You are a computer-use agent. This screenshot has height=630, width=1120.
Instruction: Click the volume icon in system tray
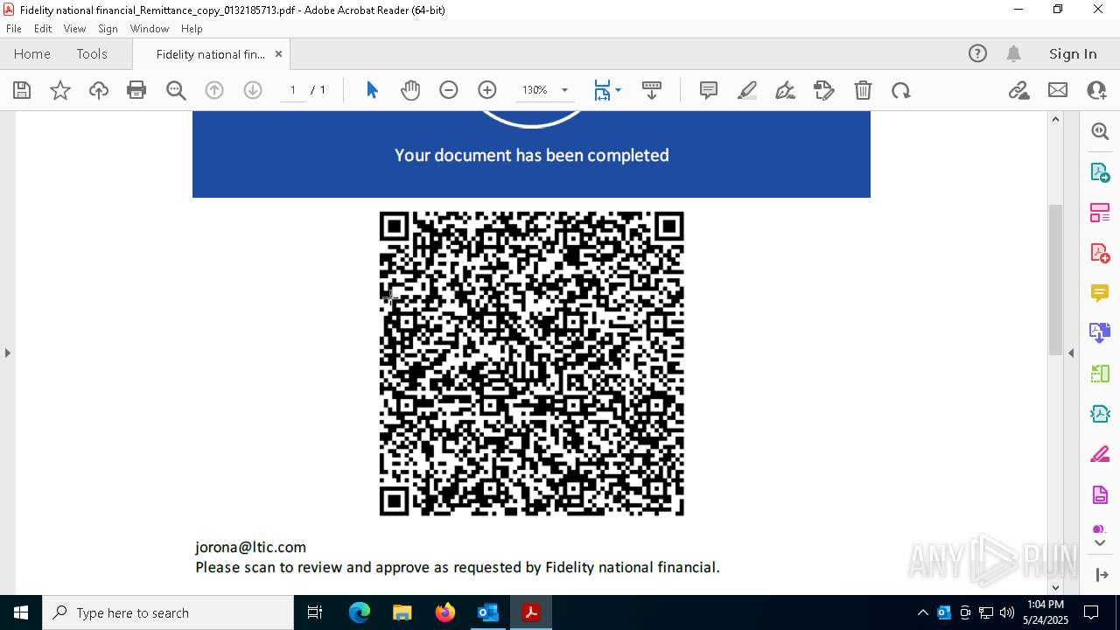pos(1007,612)
